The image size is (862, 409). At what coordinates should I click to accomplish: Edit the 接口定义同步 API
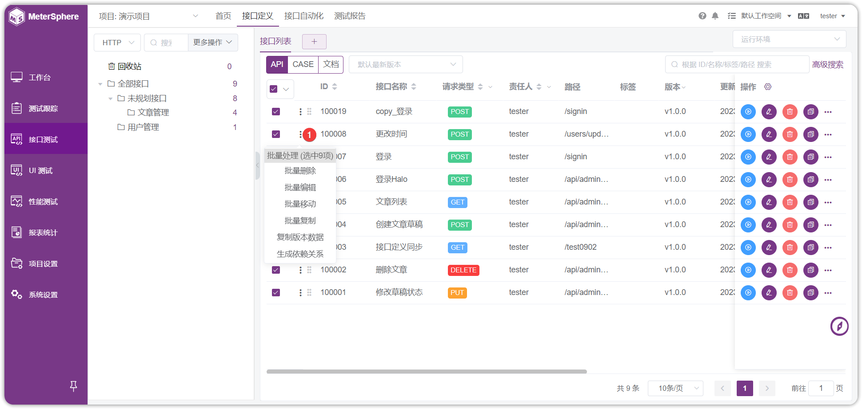click(769, 248)
